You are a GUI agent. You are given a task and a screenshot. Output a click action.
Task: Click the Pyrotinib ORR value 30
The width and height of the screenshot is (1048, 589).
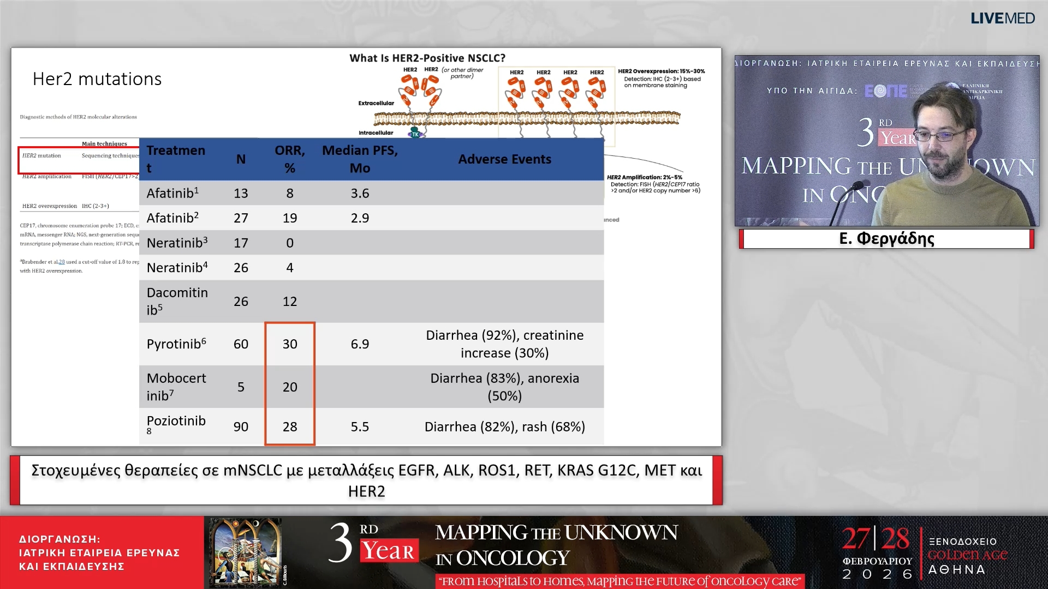pyautogui.click(x=289, y=344)
